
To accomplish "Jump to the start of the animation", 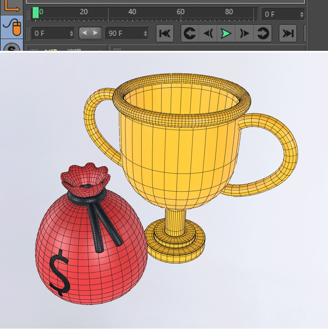I will tap(164, 34).
